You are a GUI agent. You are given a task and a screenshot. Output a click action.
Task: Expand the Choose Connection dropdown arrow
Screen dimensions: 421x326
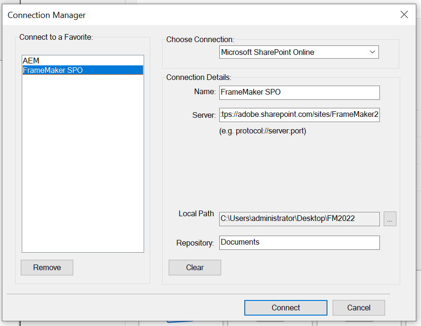pos(372,52)
